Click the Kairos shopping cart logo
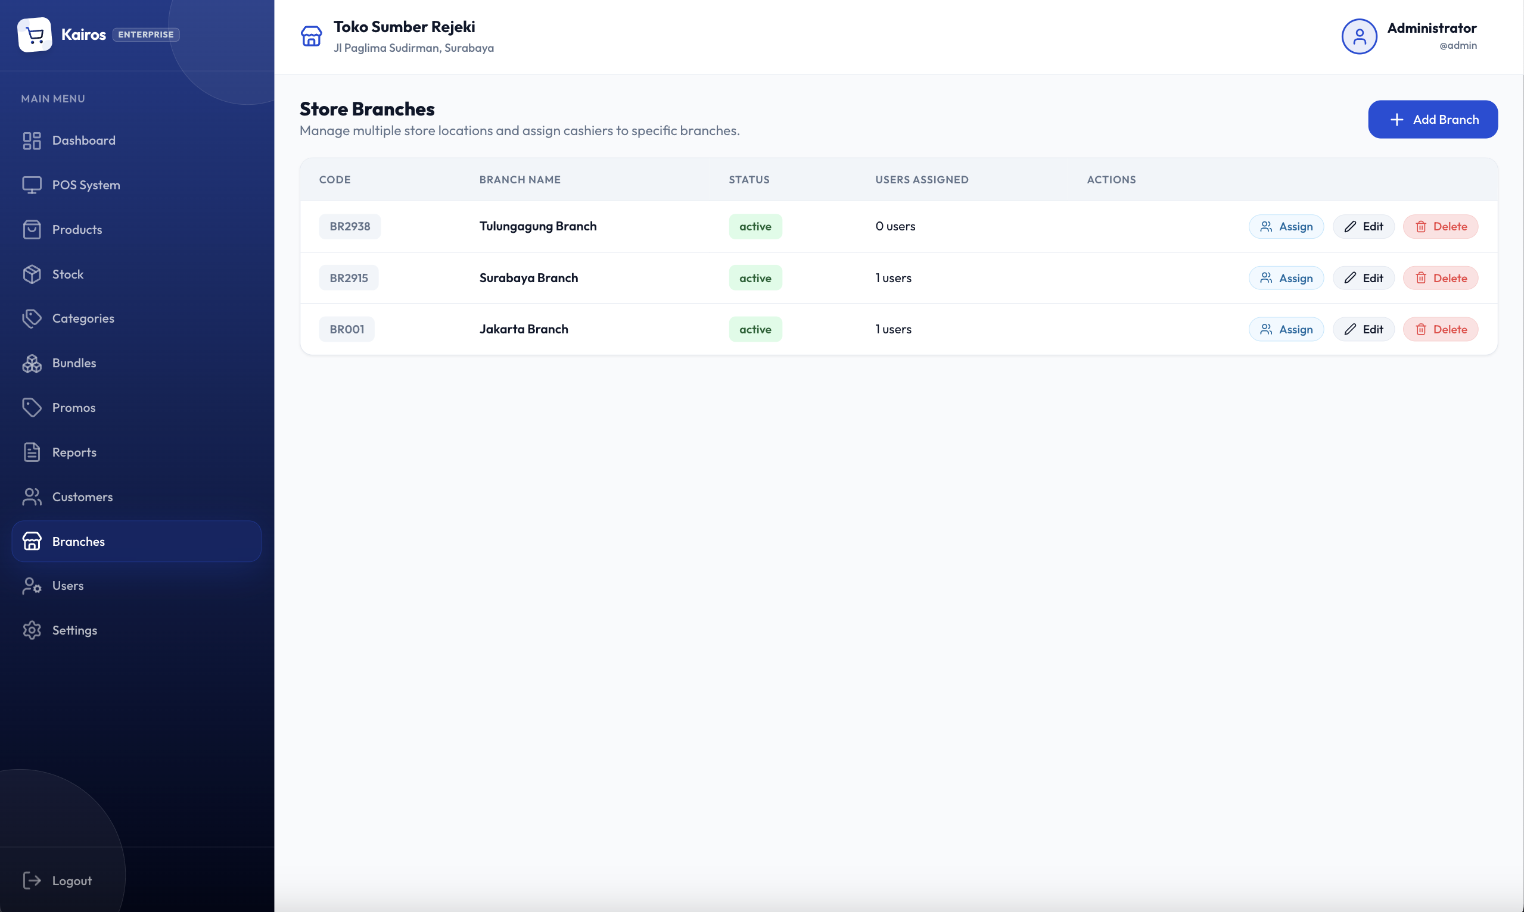Image resolution: width=1524 pixels, height=912 pixels. tap(35, 35)
